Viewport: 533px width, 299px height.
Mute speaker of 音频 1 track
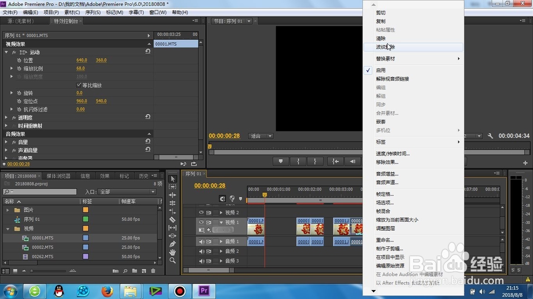[201, 242]
